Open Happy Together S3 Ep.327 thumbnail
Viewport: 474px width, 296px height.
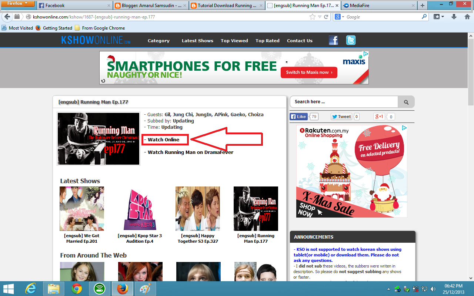tap(198, 209)
